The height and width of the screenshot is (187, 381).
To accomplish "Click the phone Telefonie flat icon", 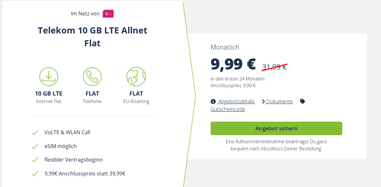I will 92,77.
